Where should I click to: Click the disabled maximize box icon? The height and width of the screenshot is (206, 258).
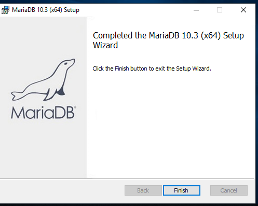tap(220, 10)
